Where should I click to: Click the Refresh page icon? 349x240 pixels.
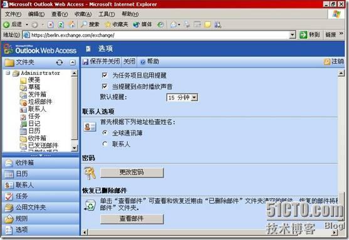pyautogui.click(x=61, y=24)
